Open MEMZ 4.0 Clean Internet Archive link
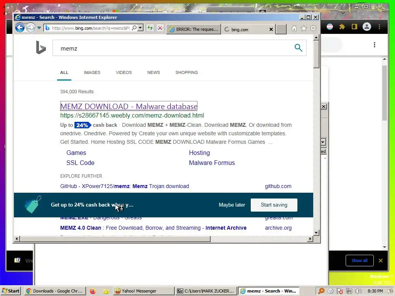 [154, 228]
